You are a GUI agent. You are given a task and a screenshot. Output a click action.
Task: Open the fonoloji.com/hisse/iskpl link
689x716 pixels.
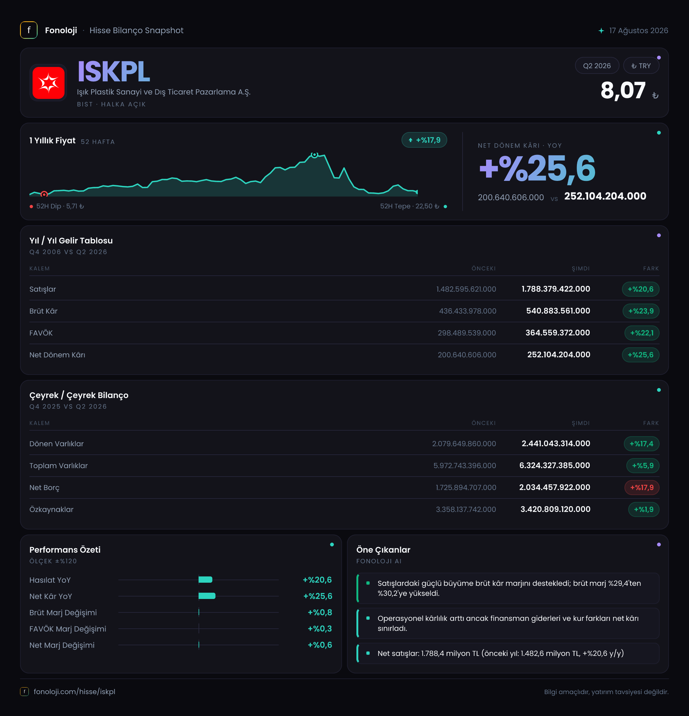click(75, 692)
